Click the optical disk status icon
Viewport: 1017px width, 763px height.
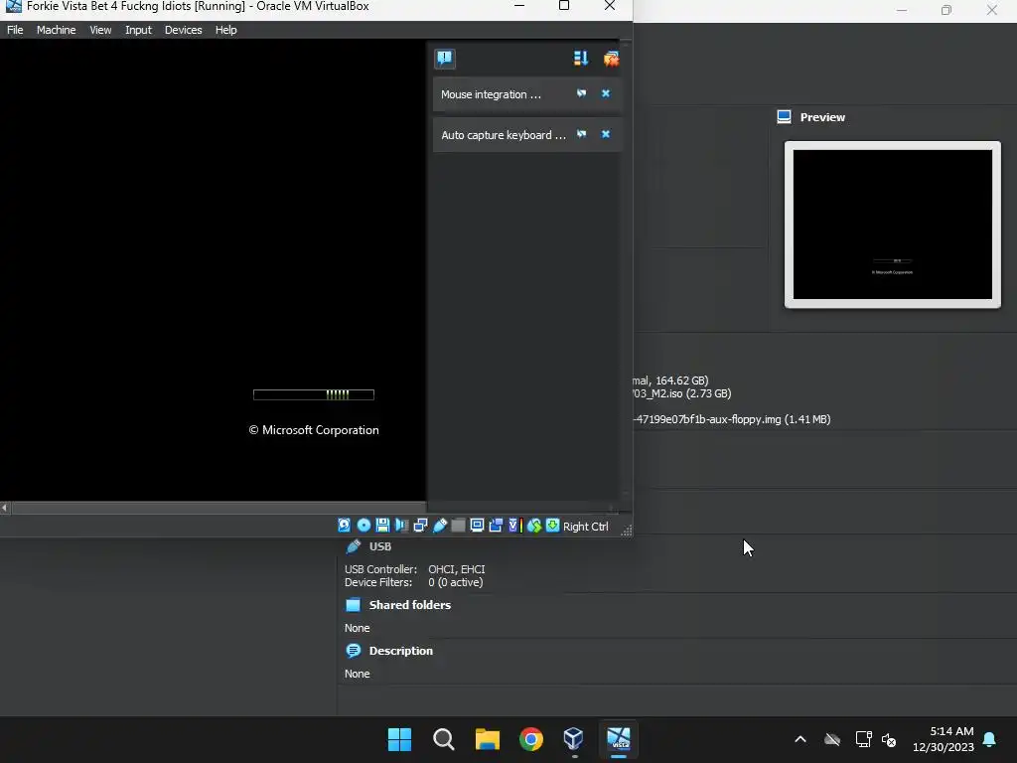363,526
